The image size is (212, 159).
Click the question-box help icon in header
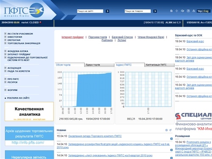(188, 11)
